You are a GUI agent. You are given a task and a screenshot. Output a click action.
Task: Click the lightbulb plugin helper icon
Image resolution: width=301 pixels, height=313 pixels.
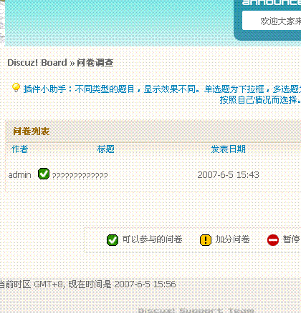pos(16,88)
